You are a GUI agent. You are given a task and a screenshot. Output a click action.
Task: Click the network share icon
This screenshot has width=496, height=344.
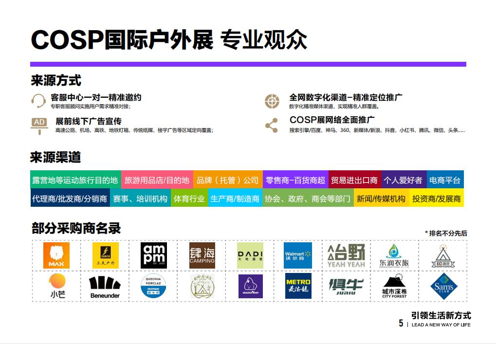271,125
